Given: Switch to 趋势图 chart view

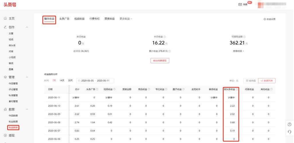Looking at the screenshot, I should coord(251,81).
